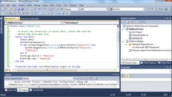
Task: Open the OnContinue() method dropdown
Action: 118,23
